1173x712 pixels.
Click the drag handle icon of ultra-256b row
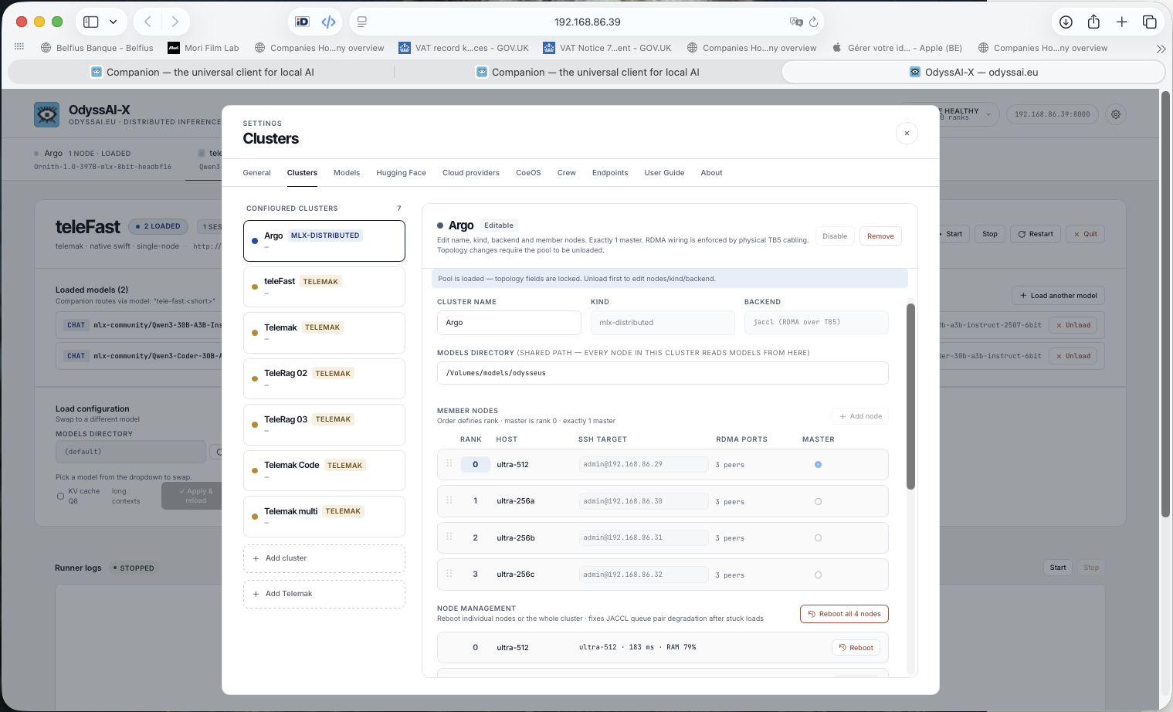449,537
